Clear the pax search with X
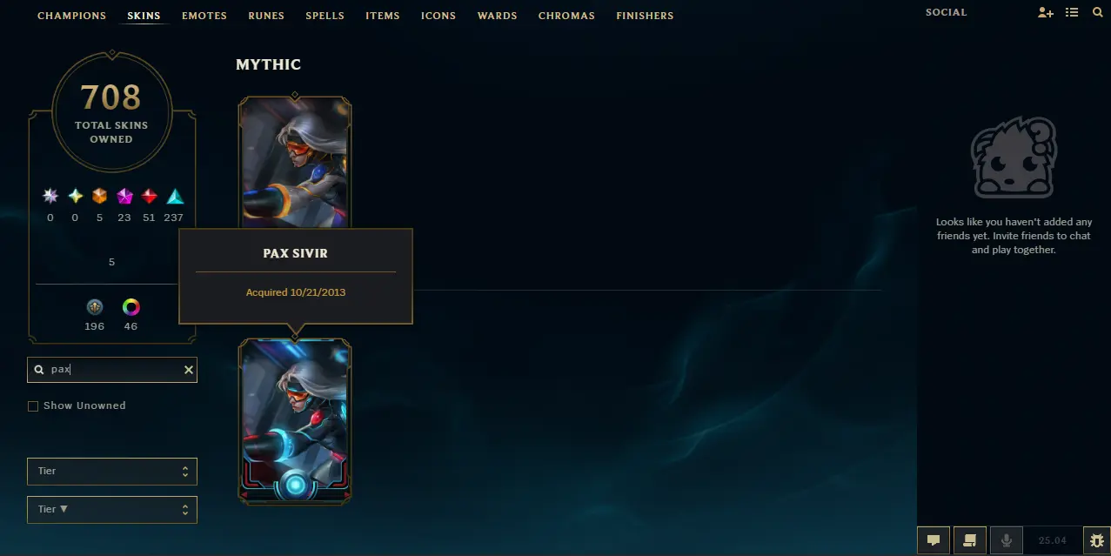Viewport: 1111px width, 556px height. tap(188, 370)
